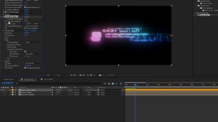Toggle the fx switch on [Text_Logo] layer row
This screenshot has width=218, height=122.
pyautogui.click(x=59, y=92)
